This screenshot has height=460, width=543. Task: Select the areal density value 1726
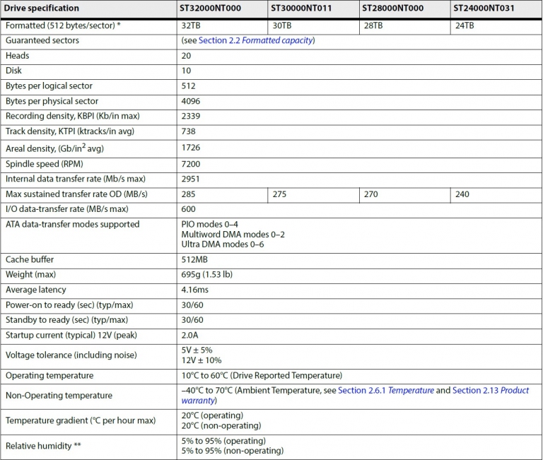coord(191,148)
